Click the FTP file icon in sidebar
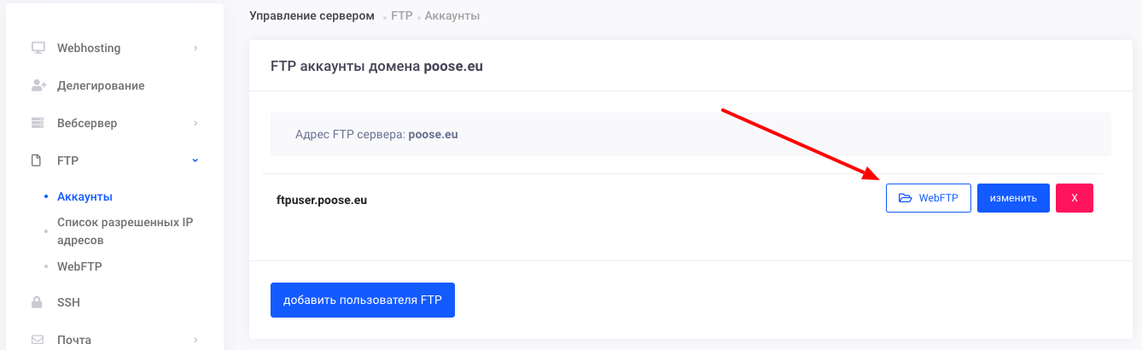Viewport: 1142px width, 350px height. pyautogui.click(x=37, y=160)
